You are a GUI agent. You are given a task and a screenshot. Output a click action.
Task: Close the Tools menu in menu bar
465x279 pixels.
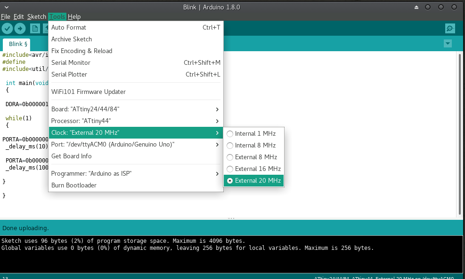pyautogui.click(x=57, y=16)
